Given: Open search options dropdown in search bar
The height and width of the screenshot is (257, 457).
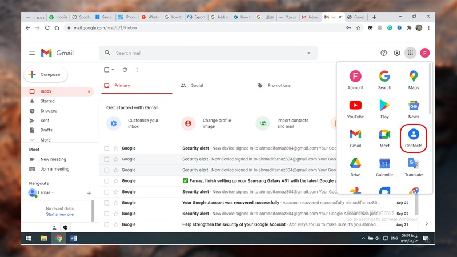Looking at the screenshot, I should tap(309, 53).
